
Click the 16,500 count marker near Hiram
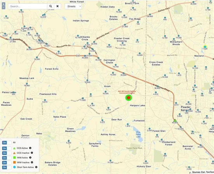tap(105, 91)
